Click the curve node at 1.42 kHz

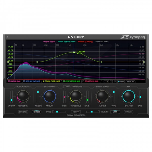[x=74, y=52]
